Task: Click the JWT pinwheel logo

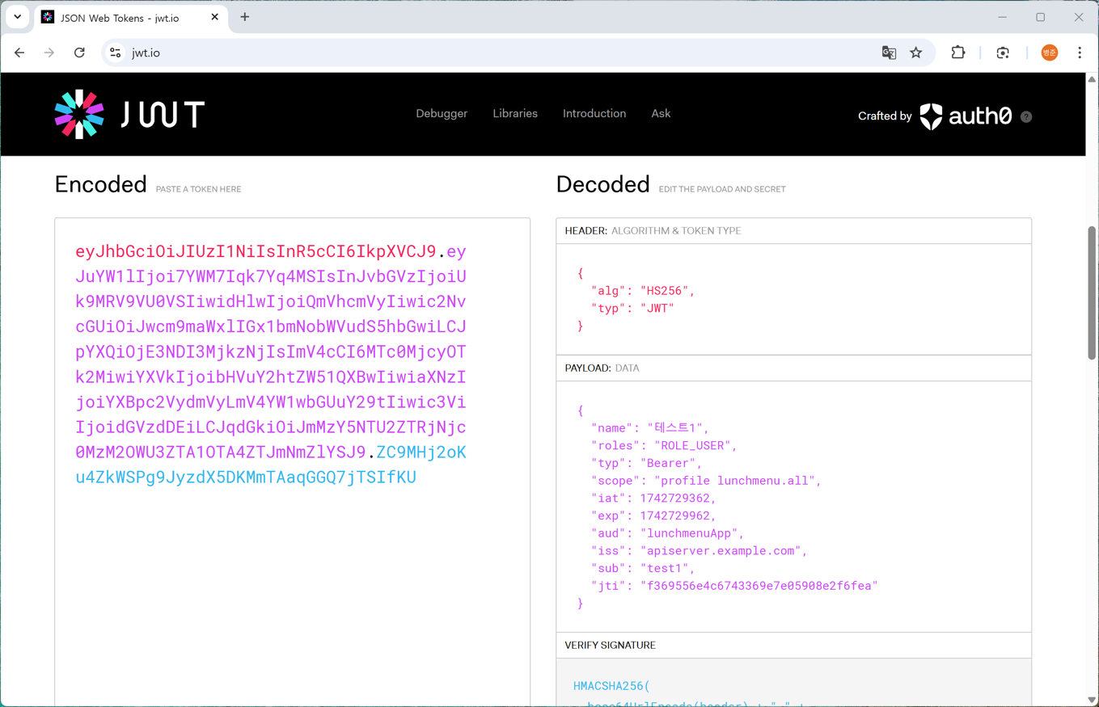Action: point(79,114)
